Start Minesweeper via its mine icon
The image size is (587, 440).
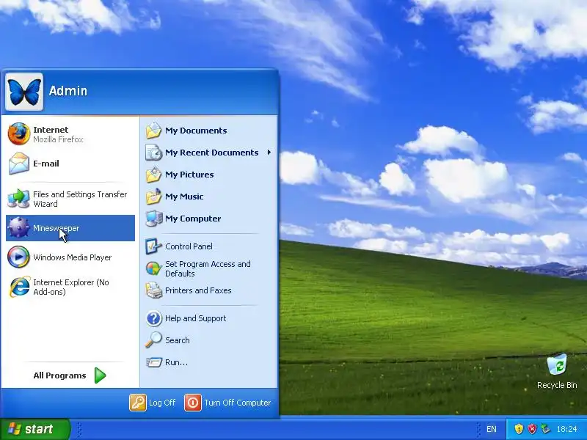click(x=19, y=227)
